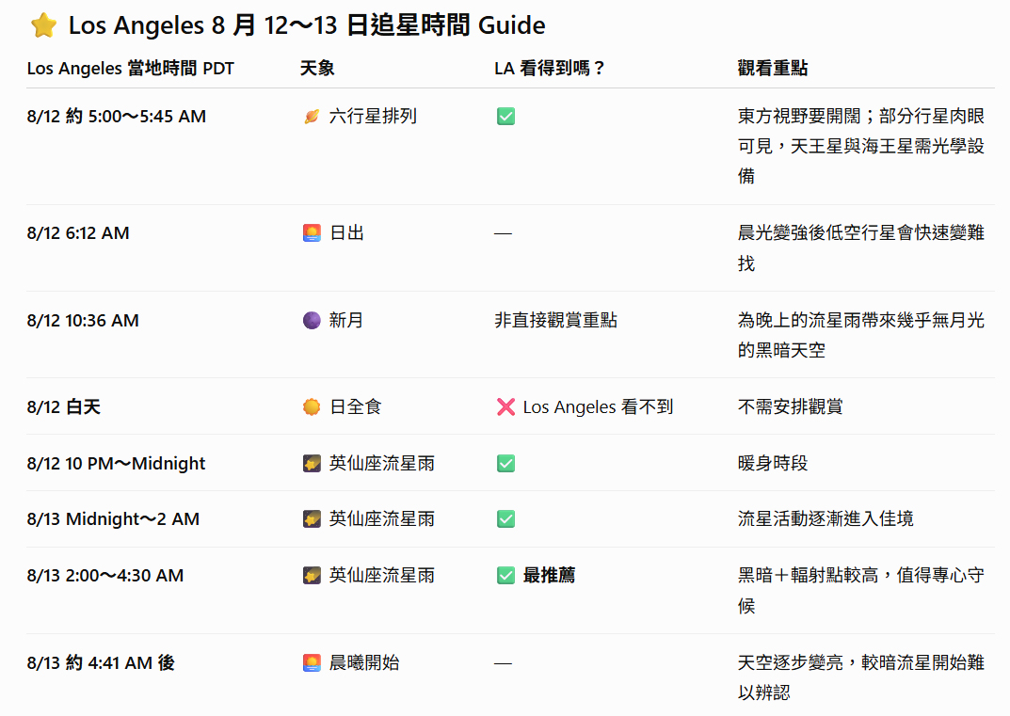Click the green checkmark in the 六行星排列 row
The width and height of the screenshot is (1010, 716).
(505, 117)
